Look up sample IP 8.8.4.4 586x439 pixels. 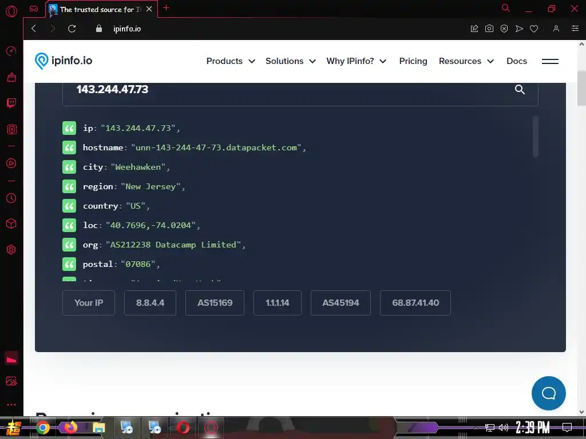tap(150, 303)
